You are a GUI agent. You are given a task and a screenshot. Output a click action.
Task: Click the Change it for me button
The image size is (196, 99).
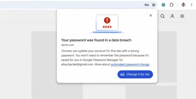pyautogui.click(x=135, y=74)
